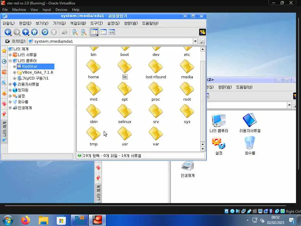Open 인쇄체계 printer icon in back window
The image size is (301, 226).
pos(188,169)
